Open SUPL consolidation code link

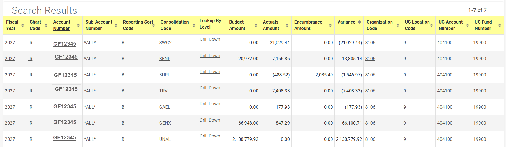(x=165, y=75)
